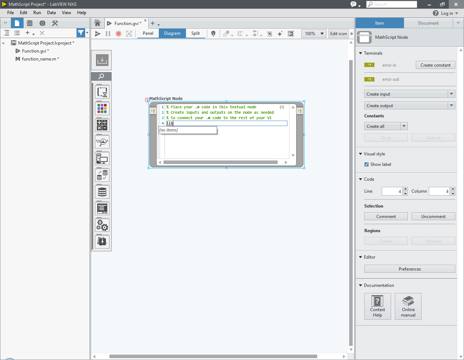Collapse the Code section
Viewport: 464px width, 360px height.
point(361,179)
